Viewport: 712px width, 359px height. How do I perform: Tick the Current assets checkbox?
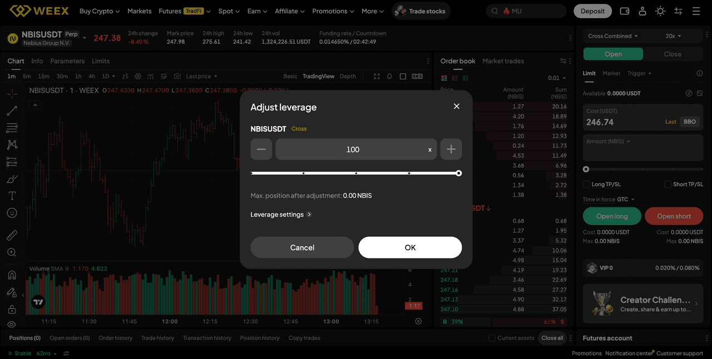tap(492, 338)
